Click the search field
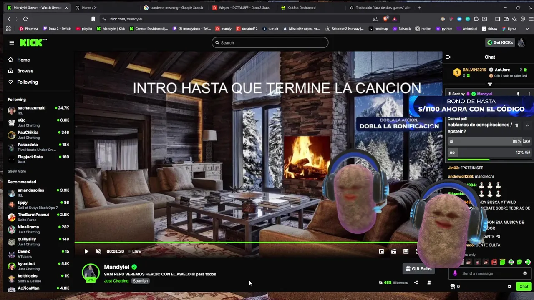Viewport: 534px width, 300px height. click(270, 42)
